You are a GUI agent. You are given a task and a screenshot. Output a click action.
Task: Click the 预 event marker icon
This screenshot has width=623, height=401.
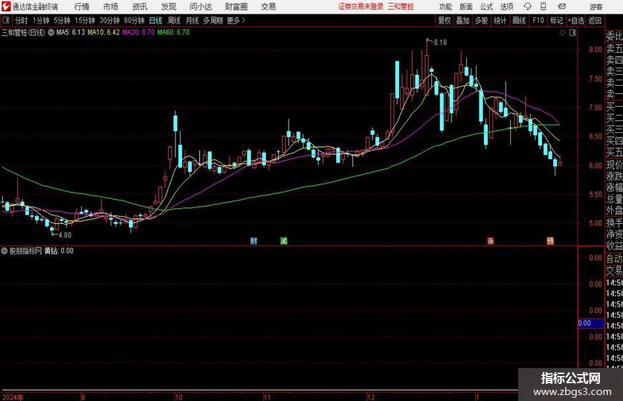coord(550,240)
